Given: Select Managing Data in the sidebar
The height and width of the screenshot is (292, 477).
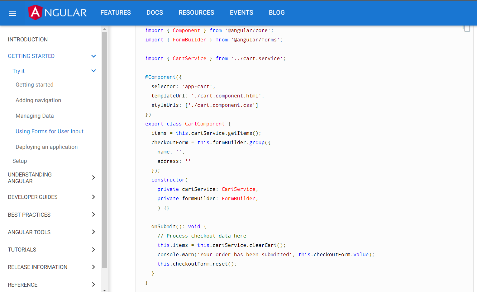Looking at the screenshot, I should click(35, 116).
